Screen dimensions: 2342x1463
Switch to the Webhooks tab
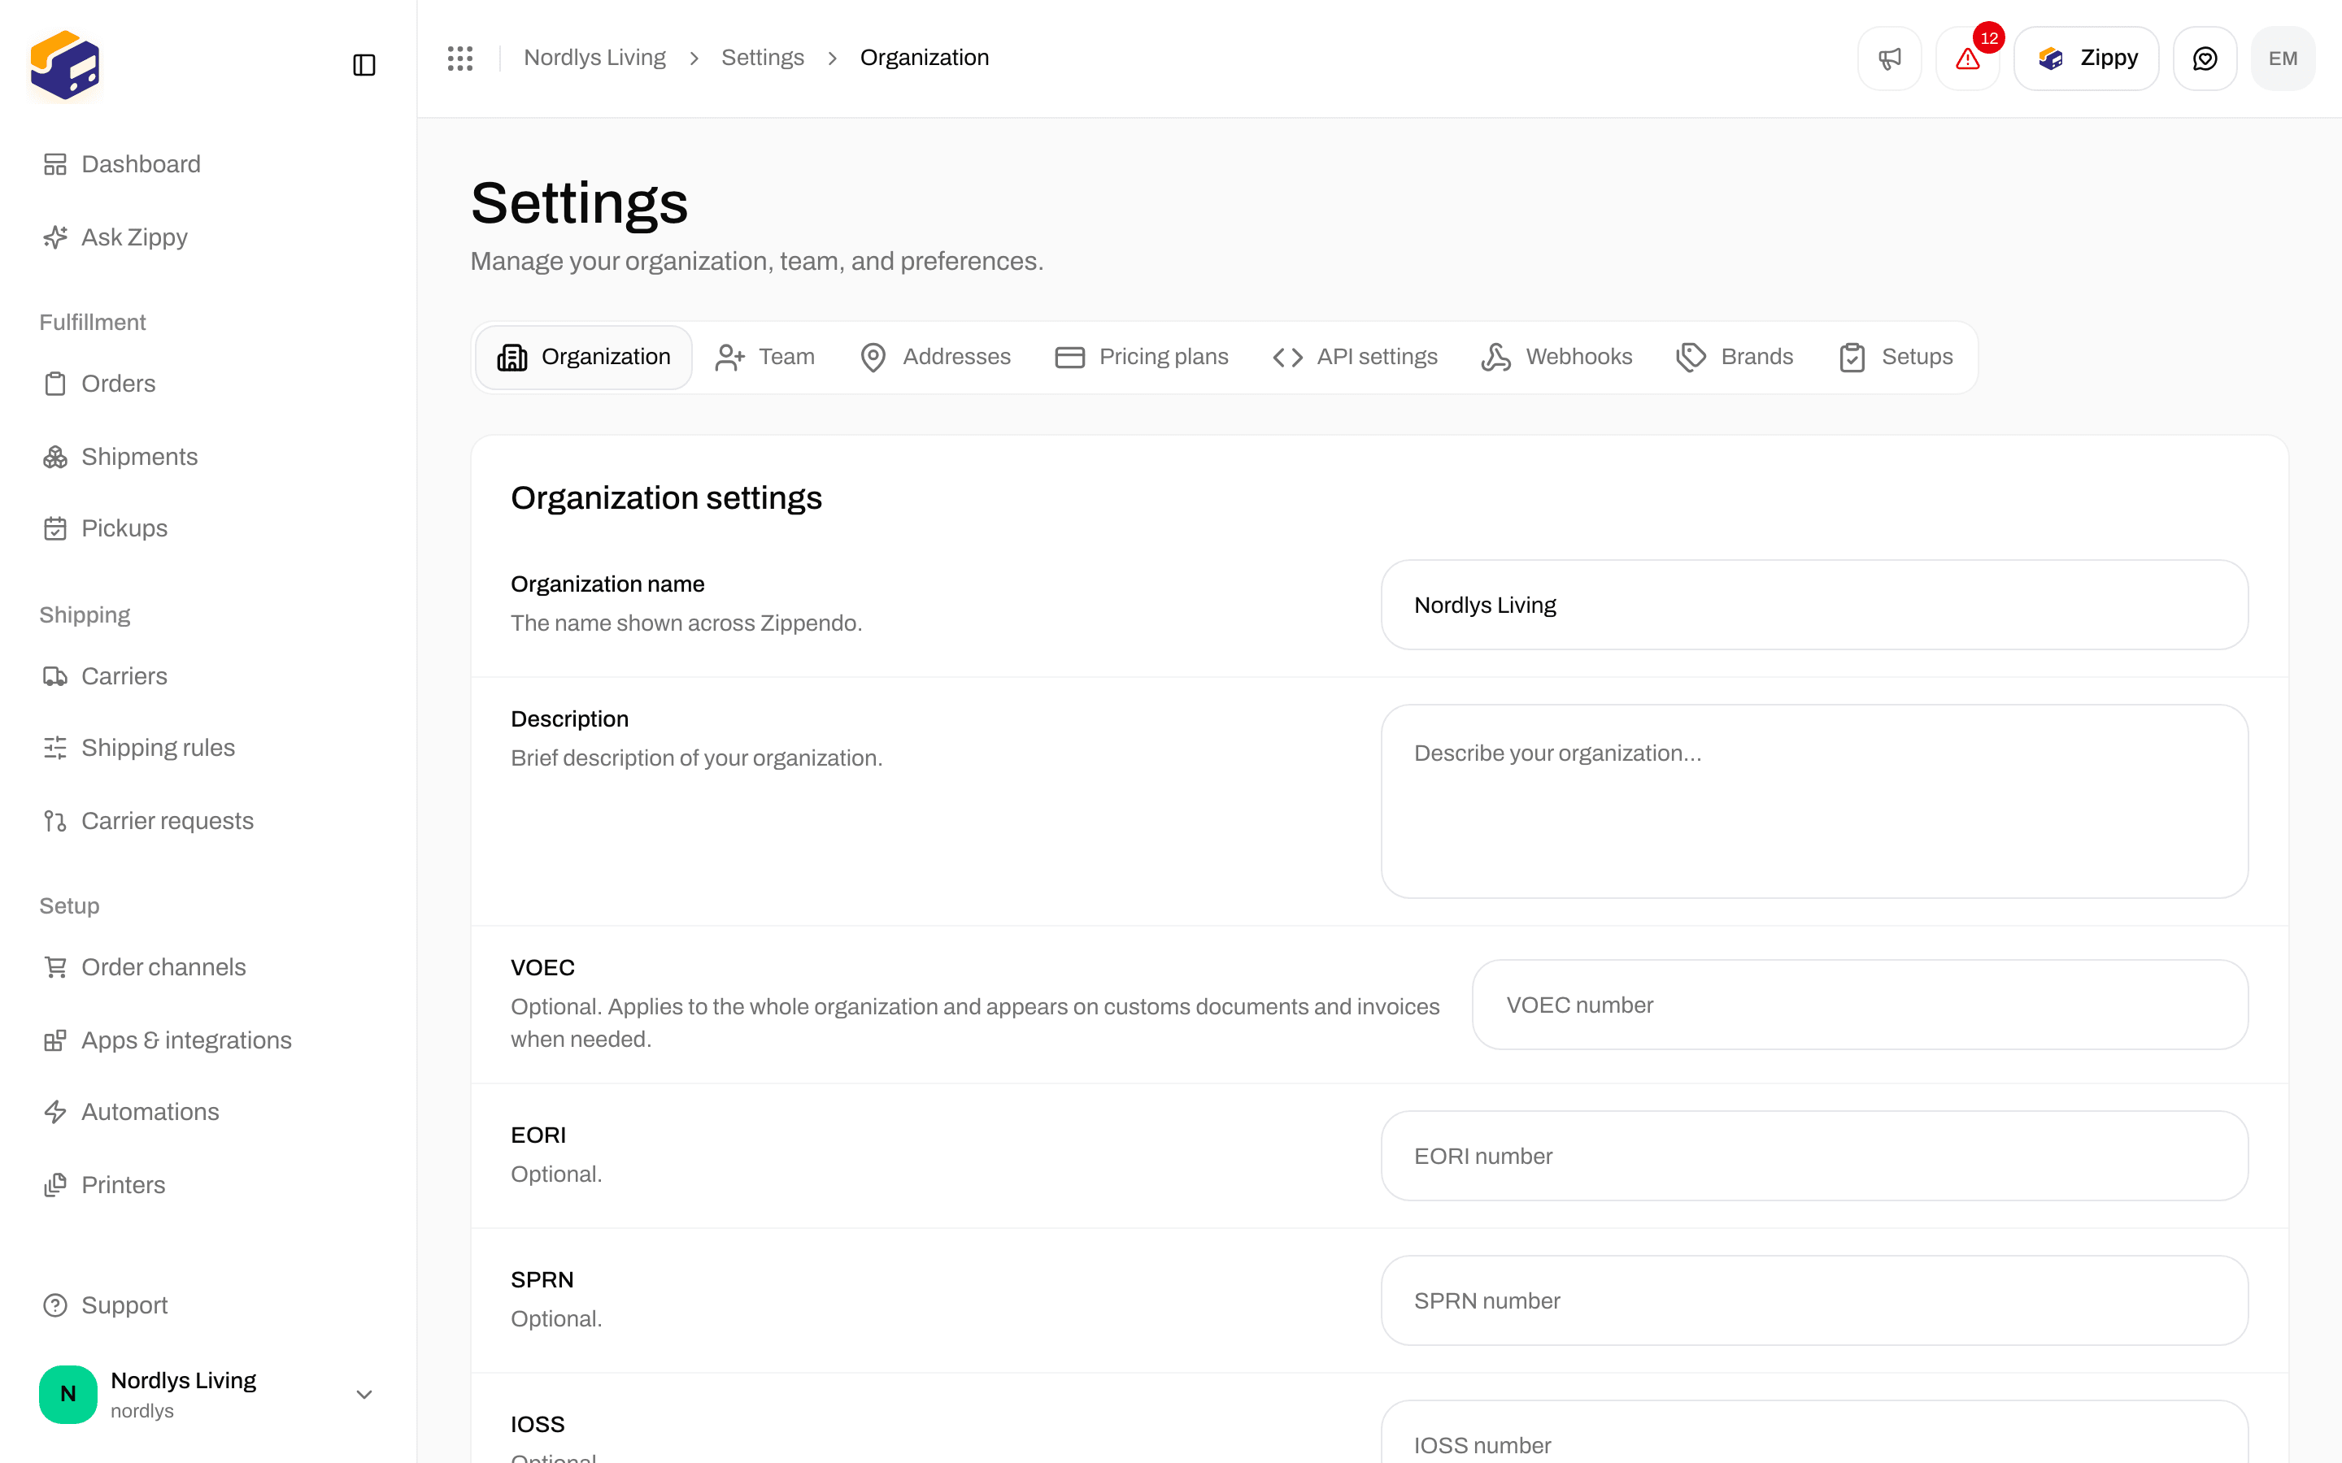pos(1556,357)
